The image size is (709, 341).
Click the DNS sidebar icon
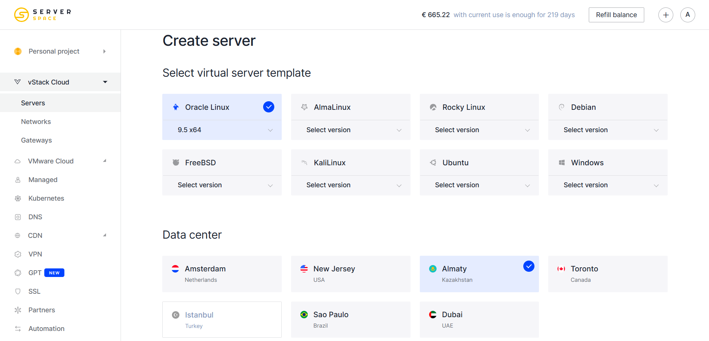point(18,217)
